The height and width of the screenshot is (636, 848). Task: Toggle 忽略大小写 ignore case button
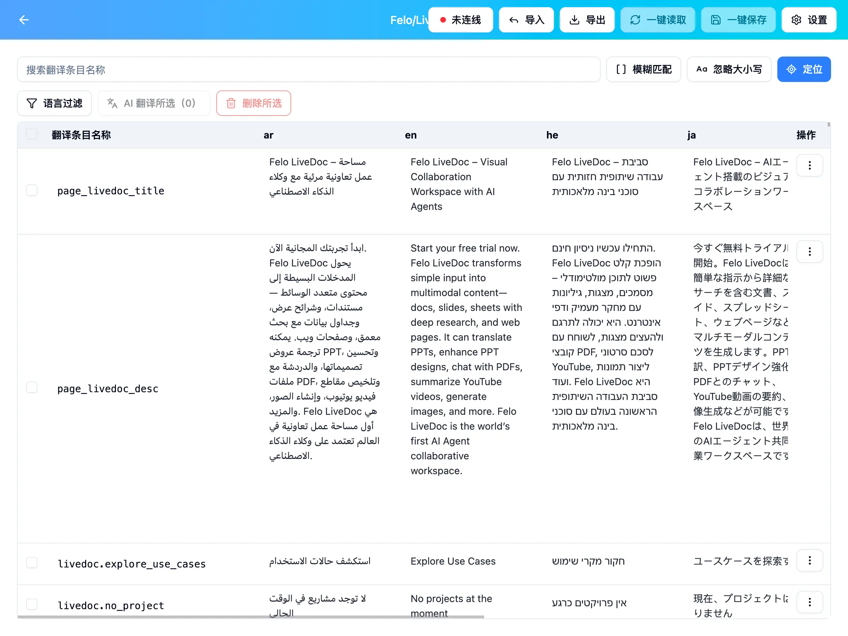click(729, 69)
